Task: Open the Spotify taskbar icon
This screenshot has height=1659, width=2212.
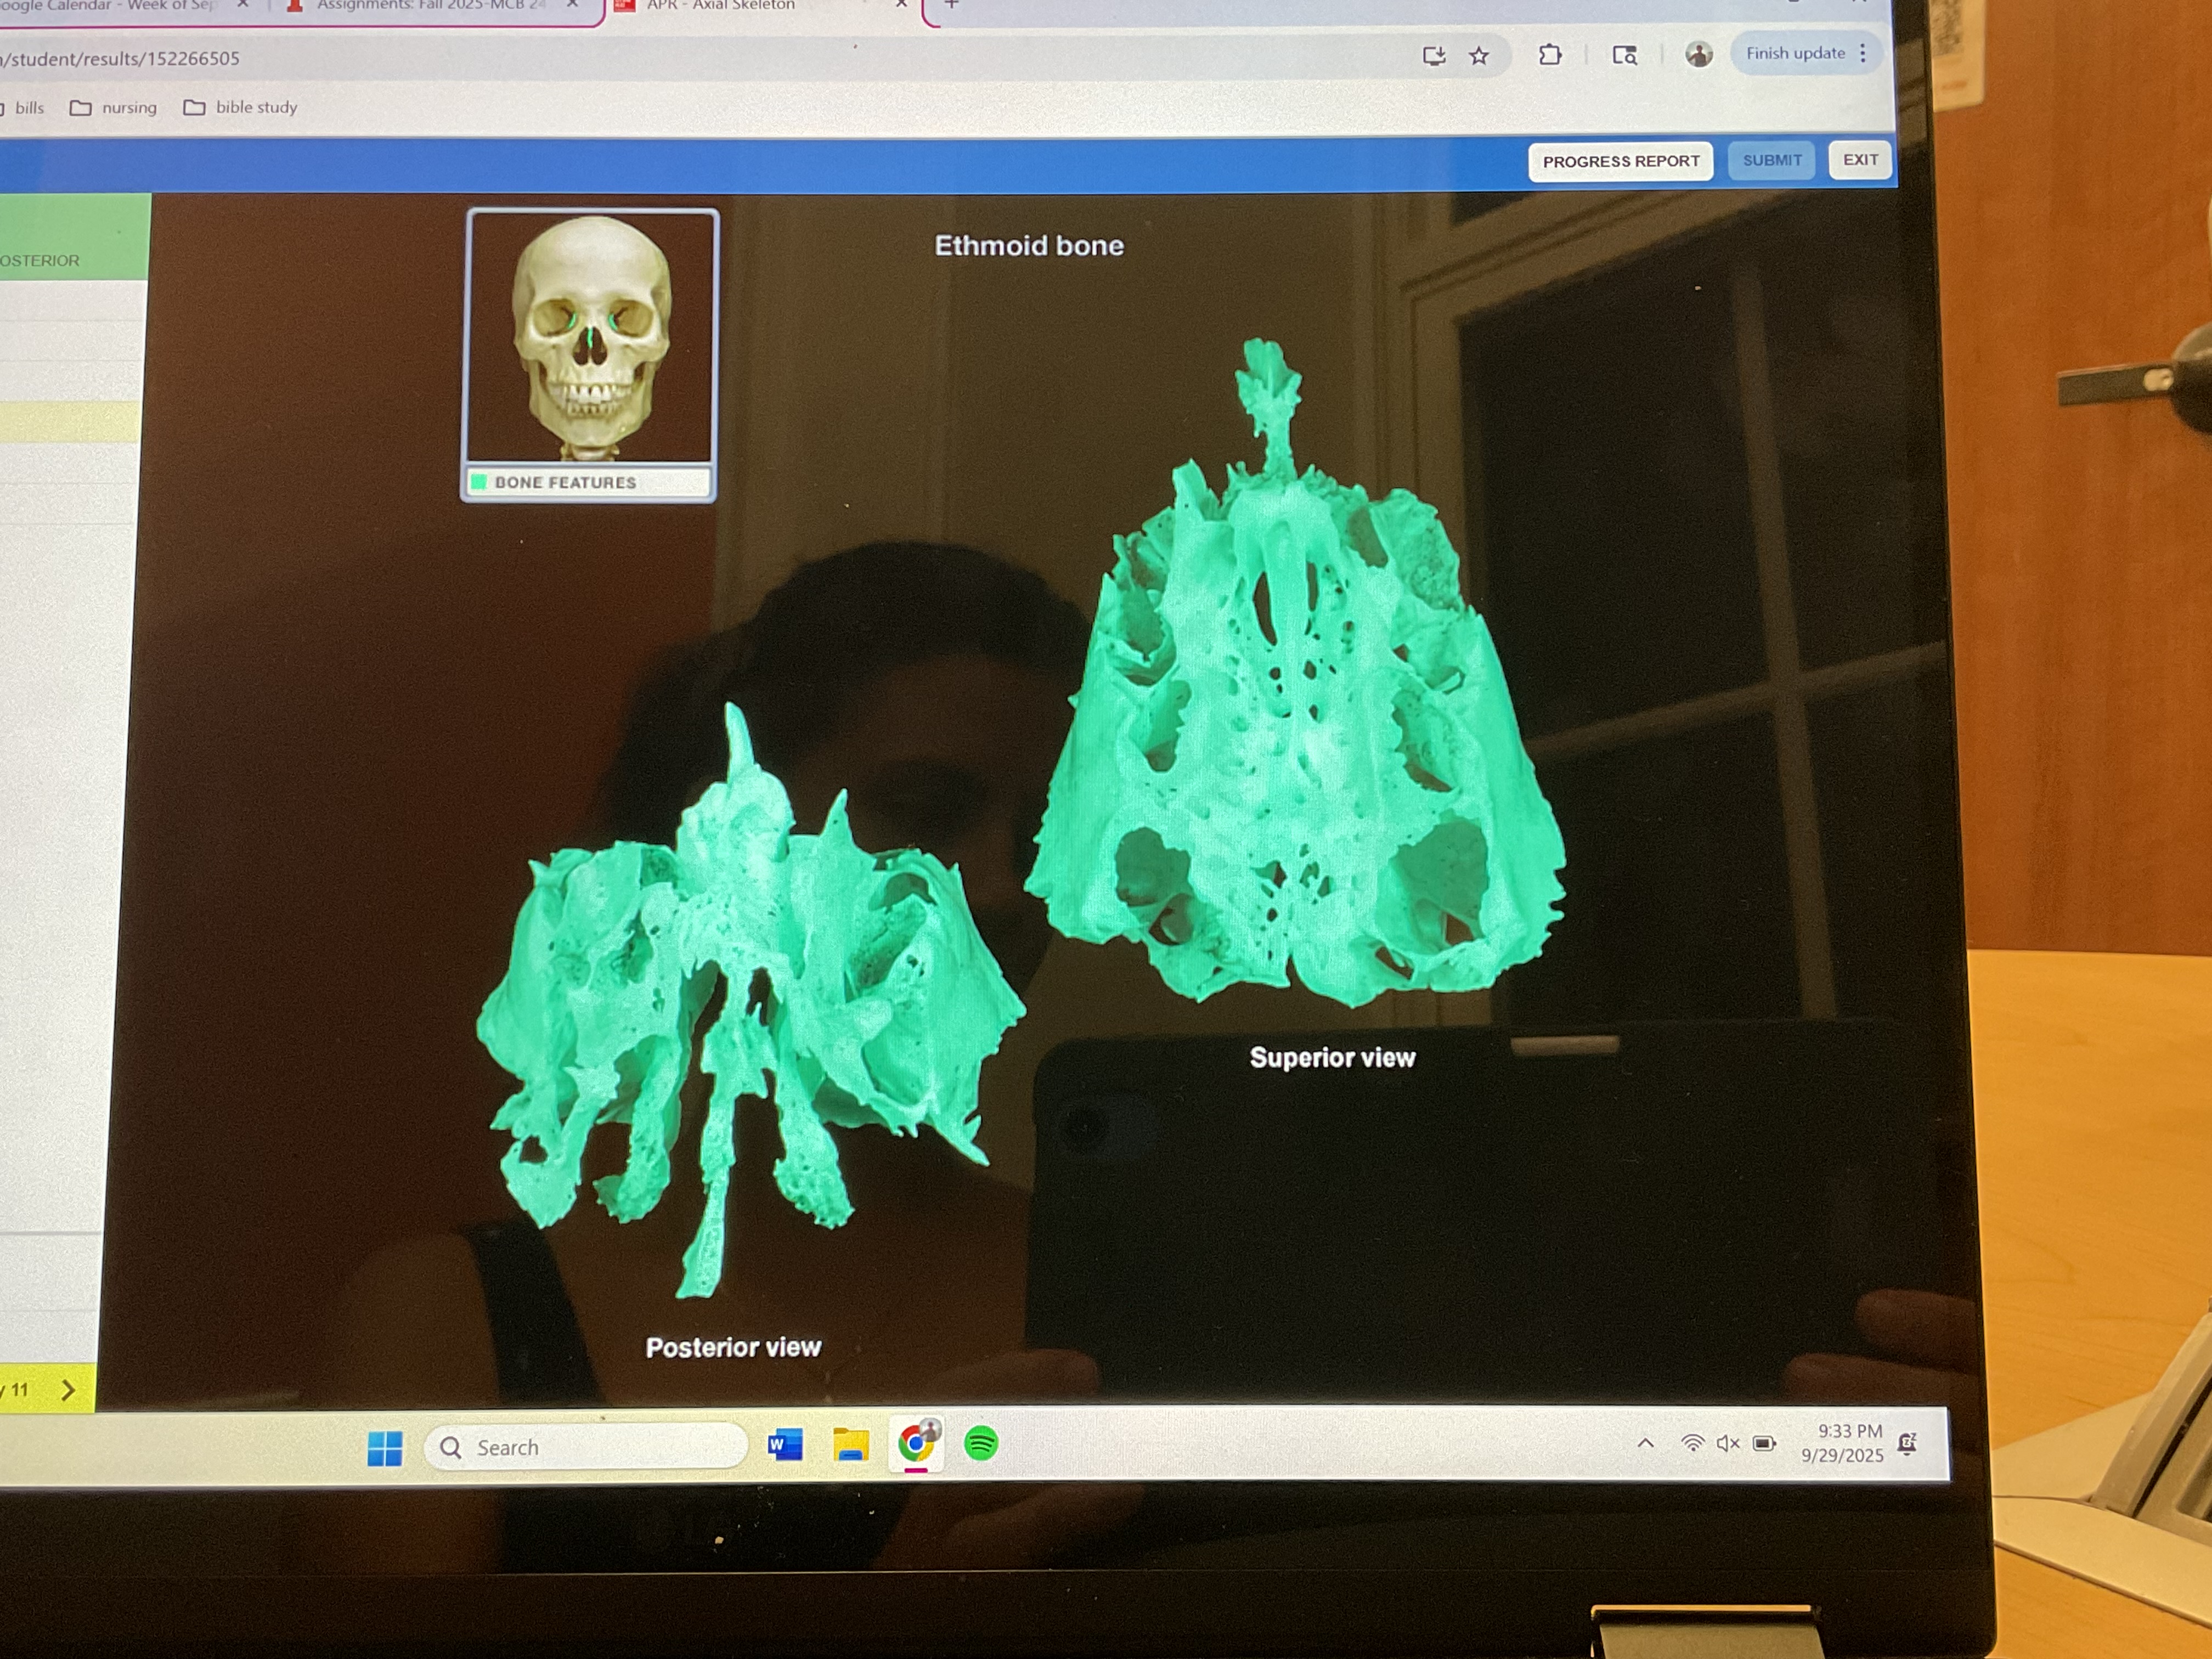Action: (x=981, y=1443)
